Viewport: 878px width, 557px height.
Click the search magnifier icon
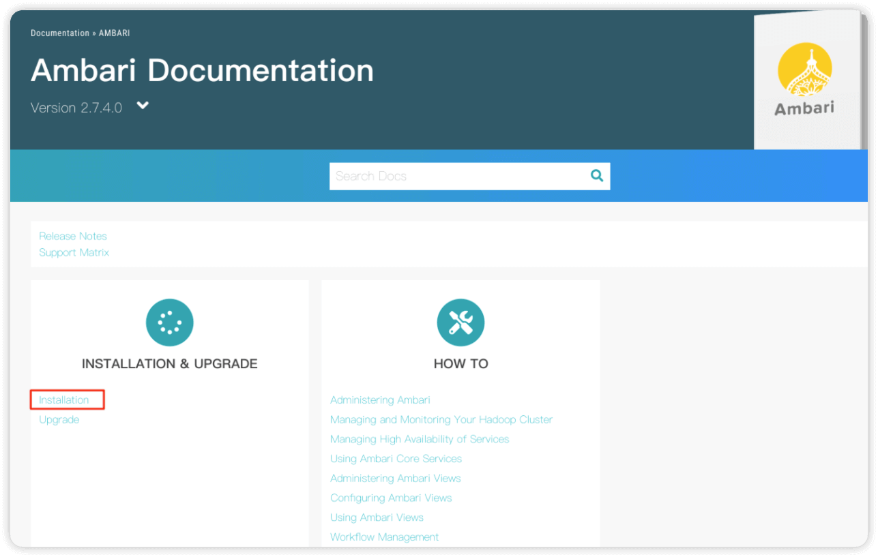click(x=597, y=176)
